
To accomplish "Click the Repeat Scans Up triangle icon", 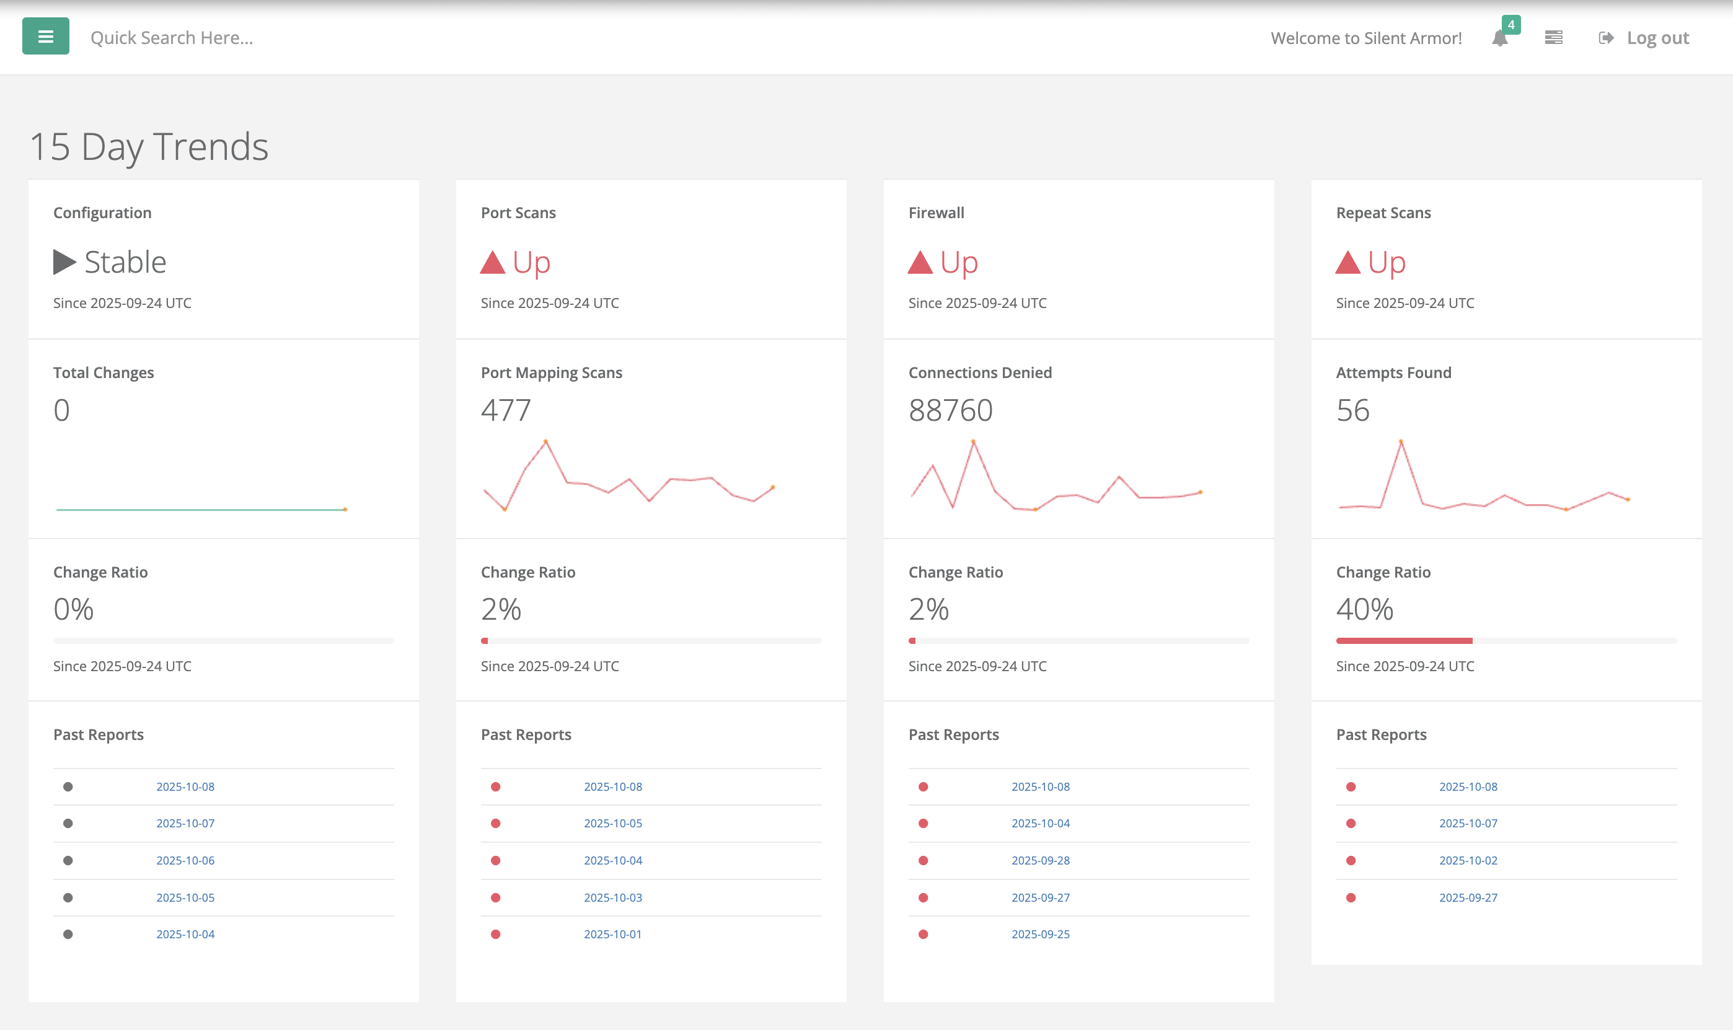I will coord(1347,262).
